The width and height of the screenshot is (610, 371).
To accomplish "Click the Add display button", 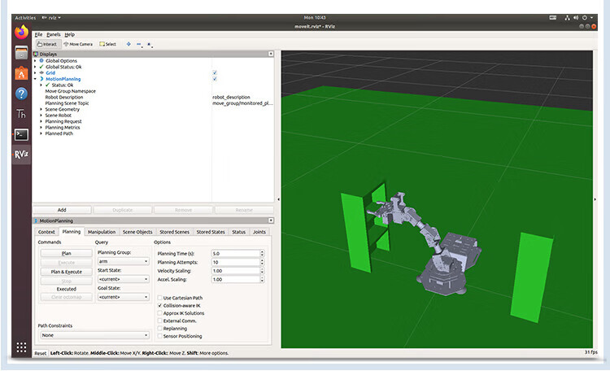I will click(62, 210).
